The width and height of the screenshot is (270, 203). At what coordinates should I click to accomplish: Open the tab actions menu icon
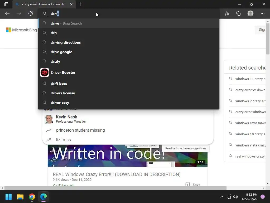pos(6,4)
